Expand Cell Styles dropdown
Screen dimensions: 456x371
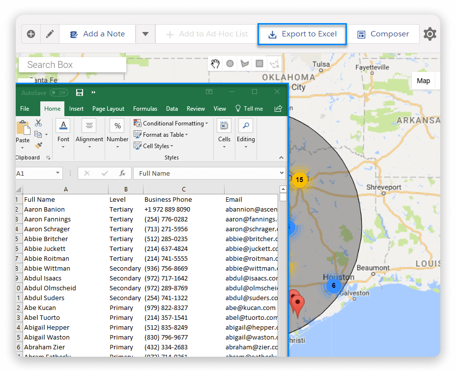(171, 146)
